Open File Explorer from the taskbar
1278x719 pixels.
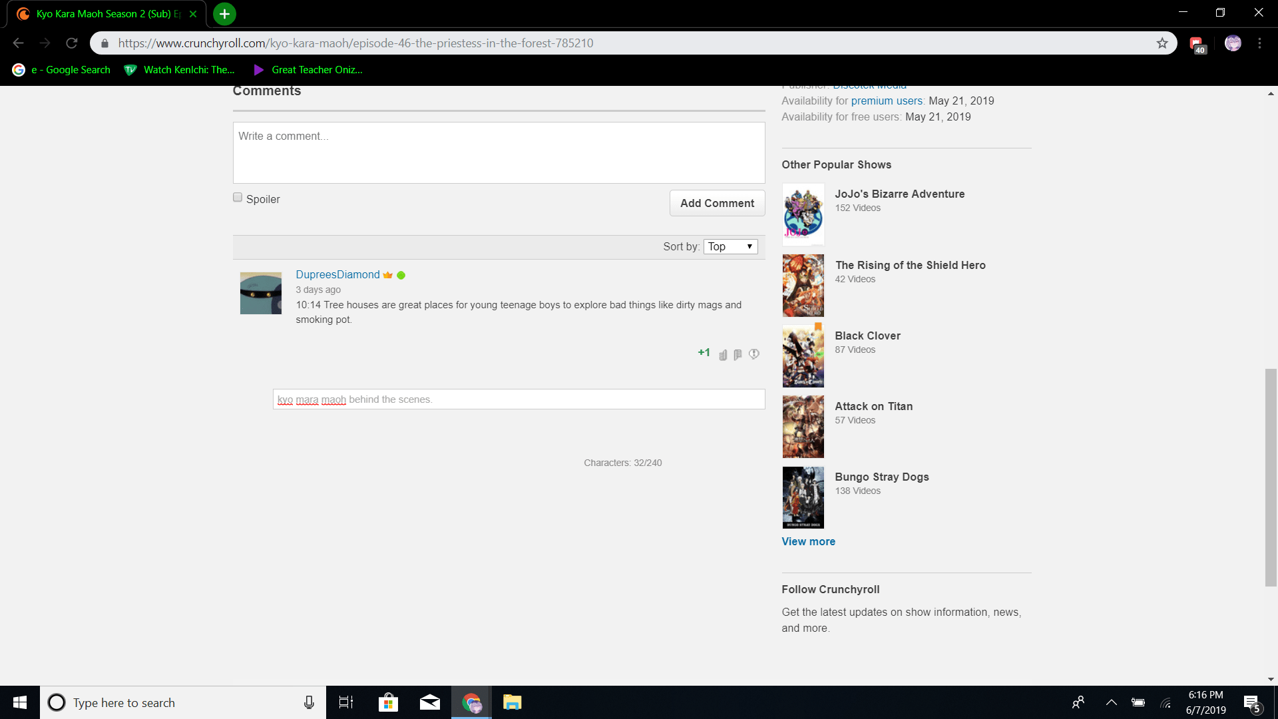point(511,702)
